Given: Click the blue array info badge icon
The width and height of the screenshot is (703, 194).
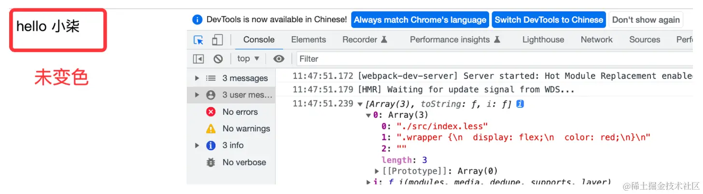Looking at the screenshot, I should click(520, 104).
